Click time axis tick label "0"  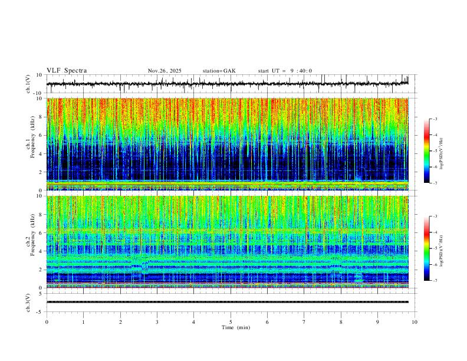pyautogui.click(x=47, y=322)
